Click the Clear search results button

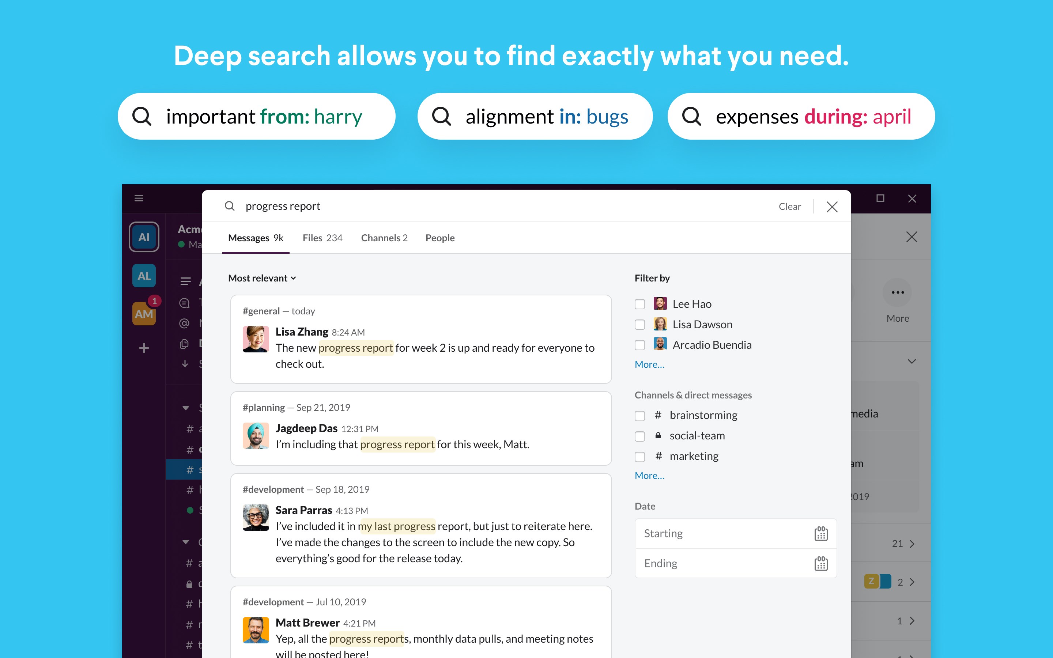tap(788, 205)
